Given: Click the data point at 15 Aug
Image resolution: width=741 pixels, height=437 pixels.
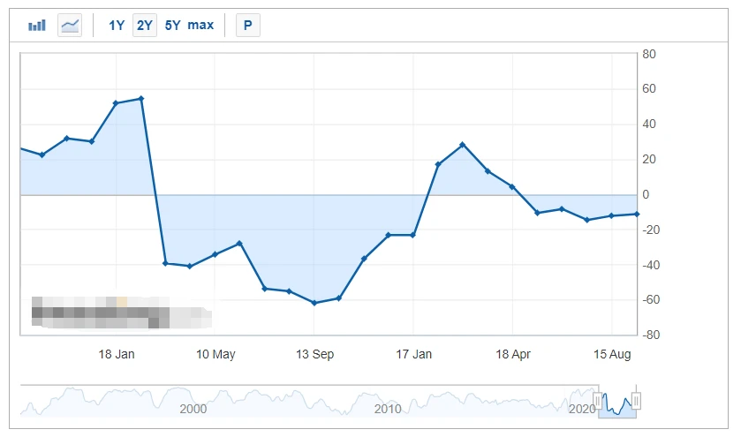Looking at the screenshot, I should (x=611, y=215).
